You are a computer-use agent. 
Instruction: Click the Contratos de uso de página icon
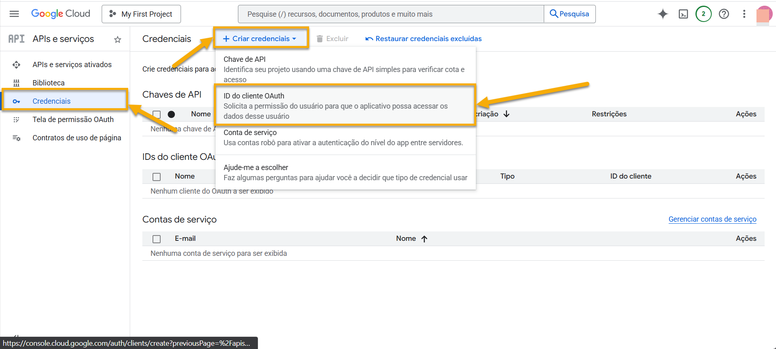(16, 138)
